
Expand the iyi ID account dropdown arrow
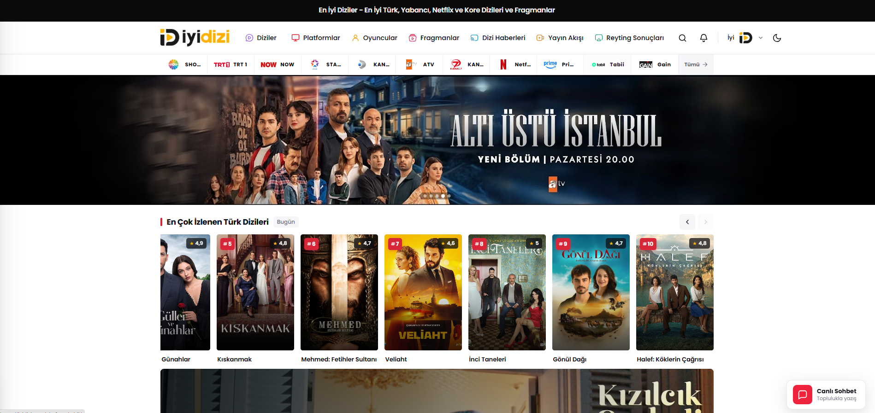[x=761, y=38]
